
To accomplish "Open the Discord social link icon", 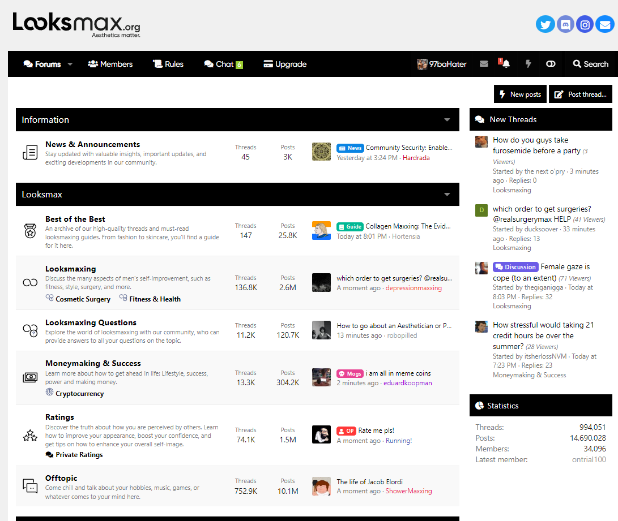I will [x=565, y=24].
